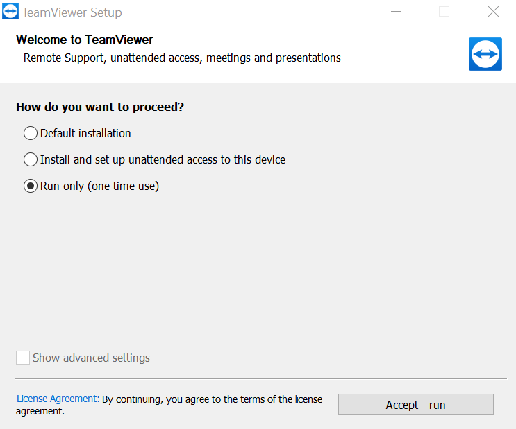Click the 'Run only (one time use)' label
516x429 pixels.
[x=100, y=186]
